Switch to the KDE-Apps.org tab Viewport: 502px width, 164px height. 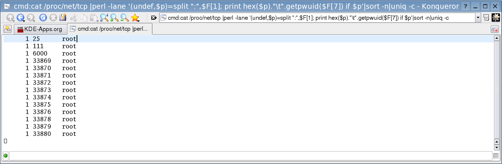(40, 29)
